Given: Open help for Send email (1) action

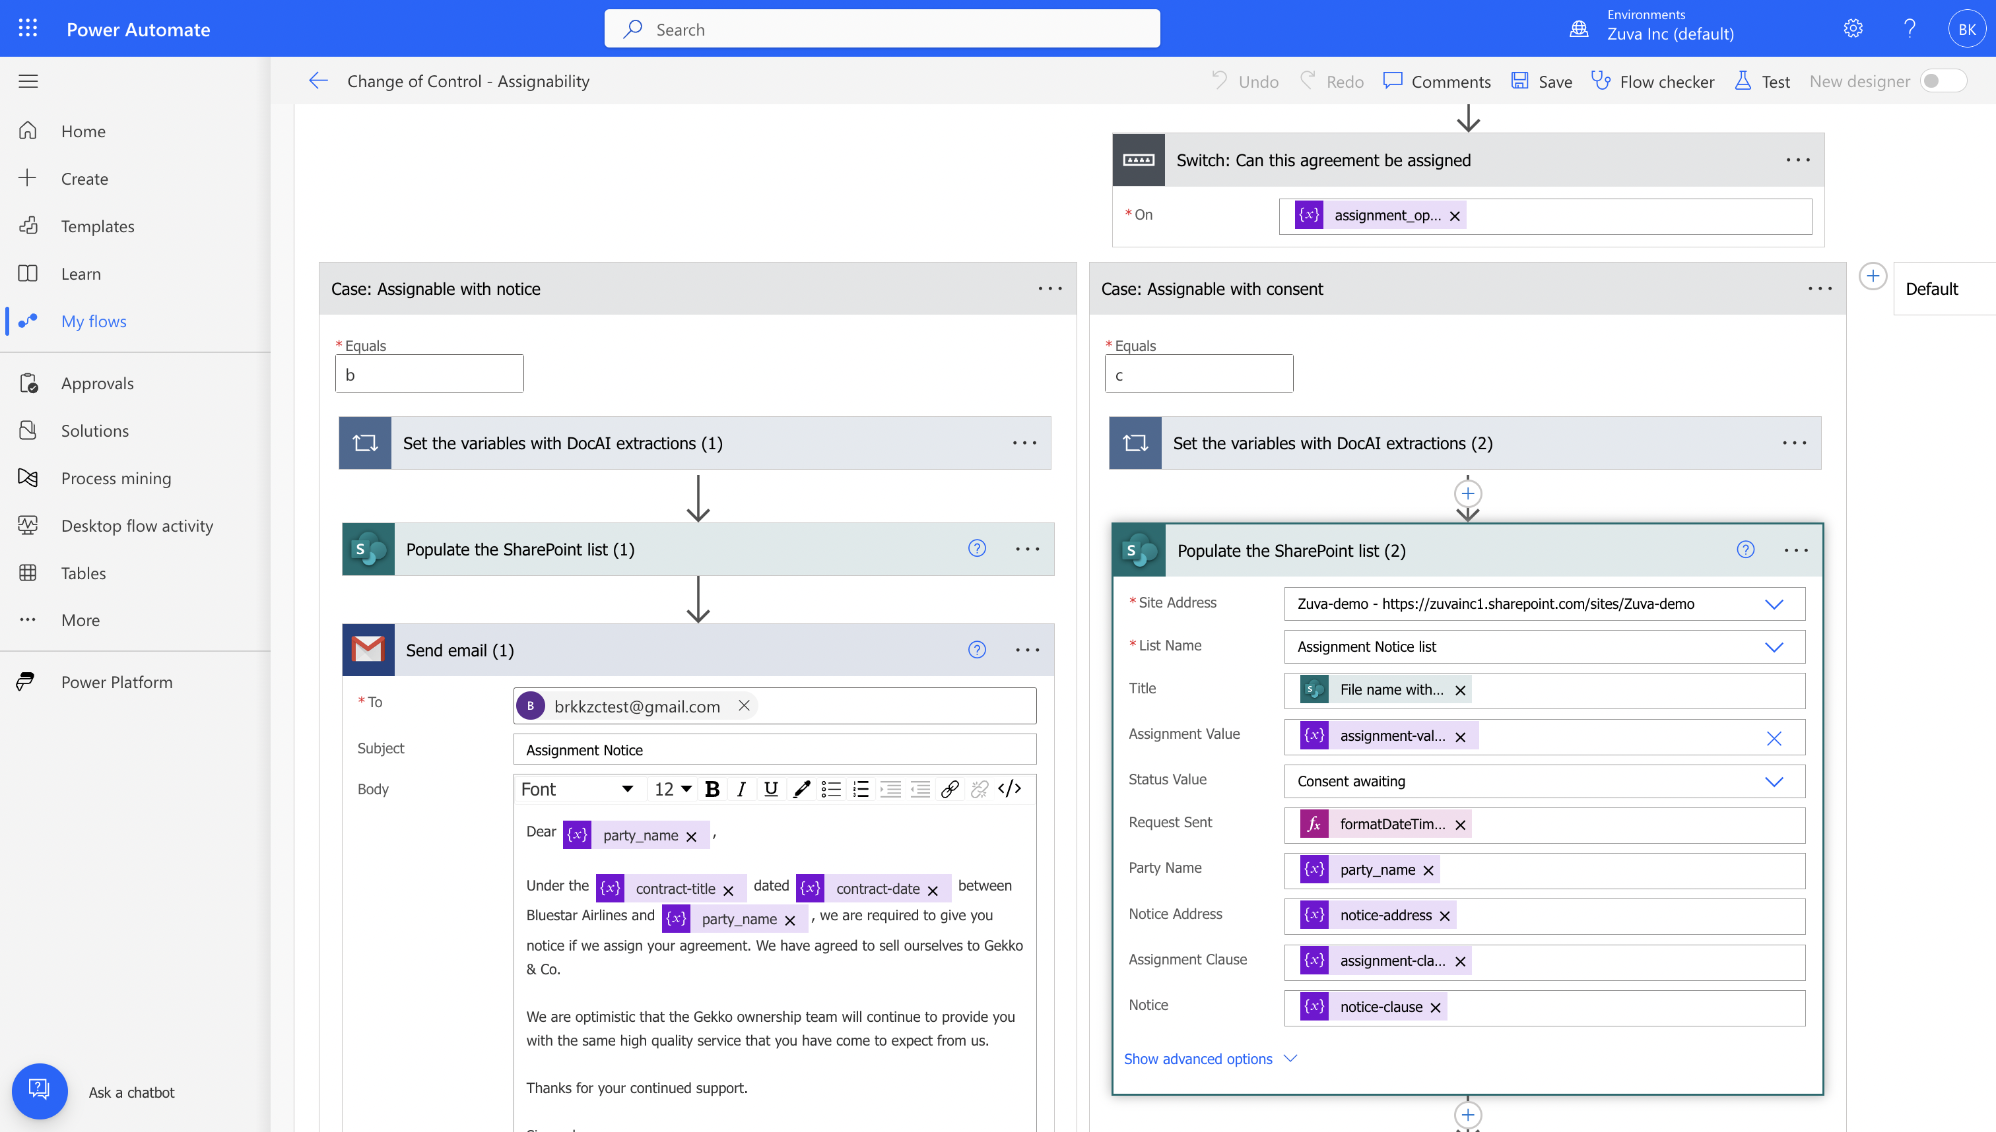Looking at the screenshot, I should point(977,650).
